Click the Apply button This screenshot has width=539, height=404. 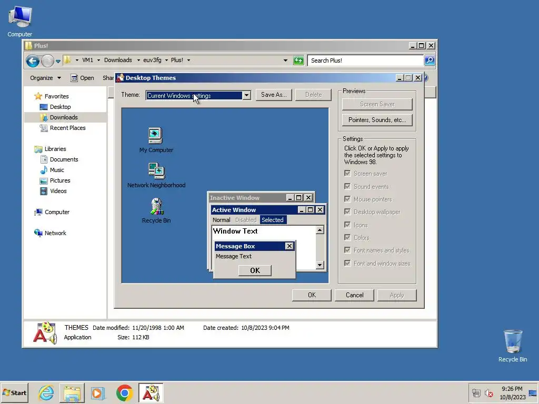click(397, 295)
